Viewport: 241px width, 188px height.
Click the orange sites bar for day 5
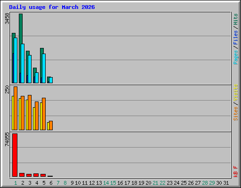(44, 114)
